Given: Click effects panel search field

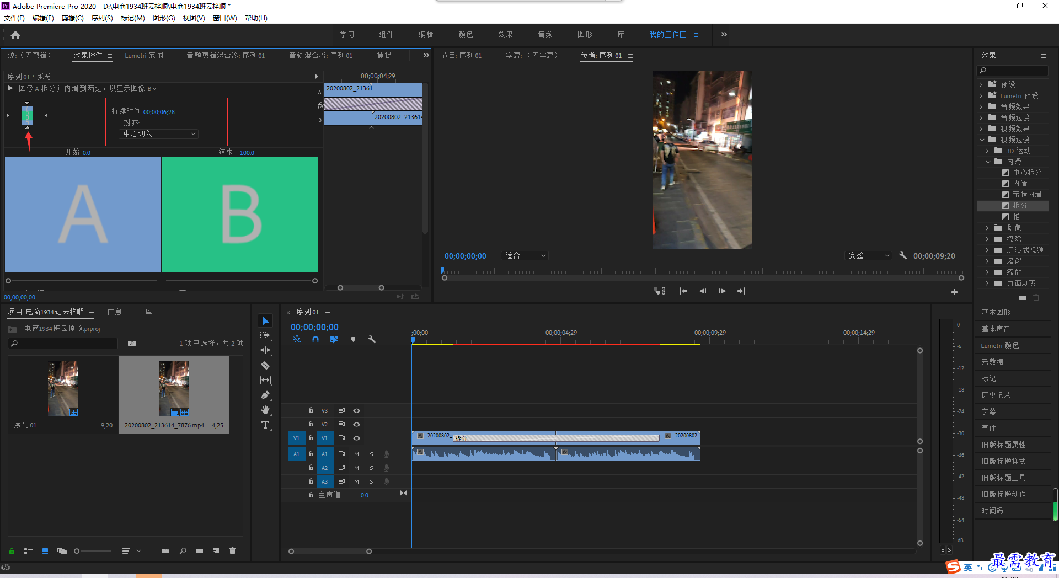Looking at the screenshot, I should click(1013, 71).
